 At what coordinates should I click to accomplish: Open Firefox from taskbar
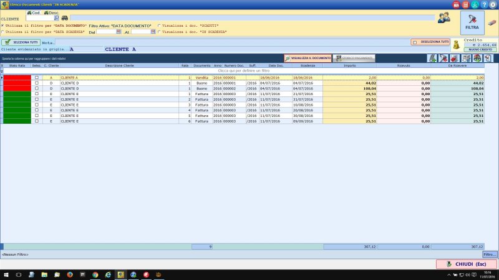tap(70, 274)
